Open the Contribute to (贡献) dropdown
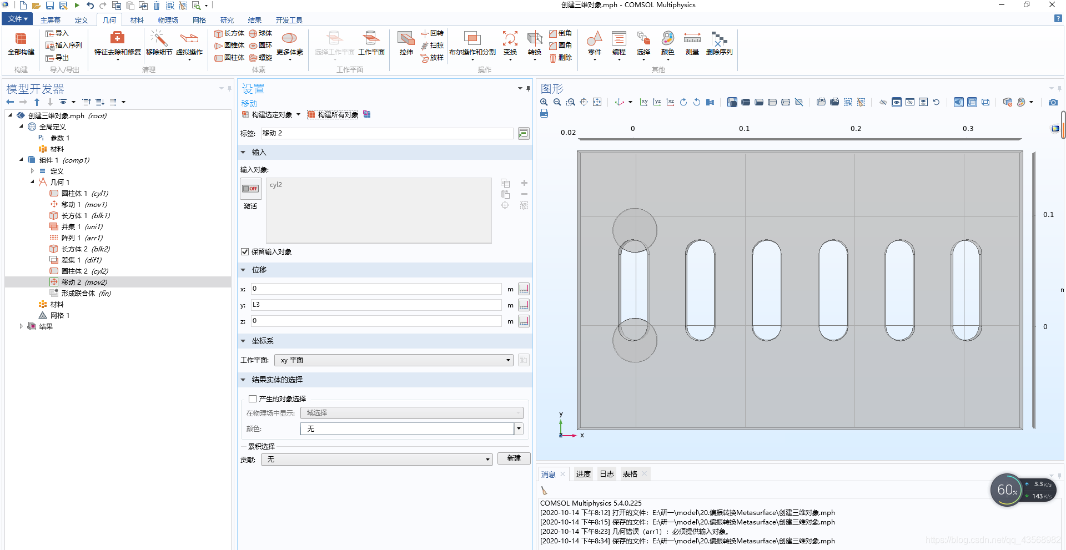 click(376, 460)
